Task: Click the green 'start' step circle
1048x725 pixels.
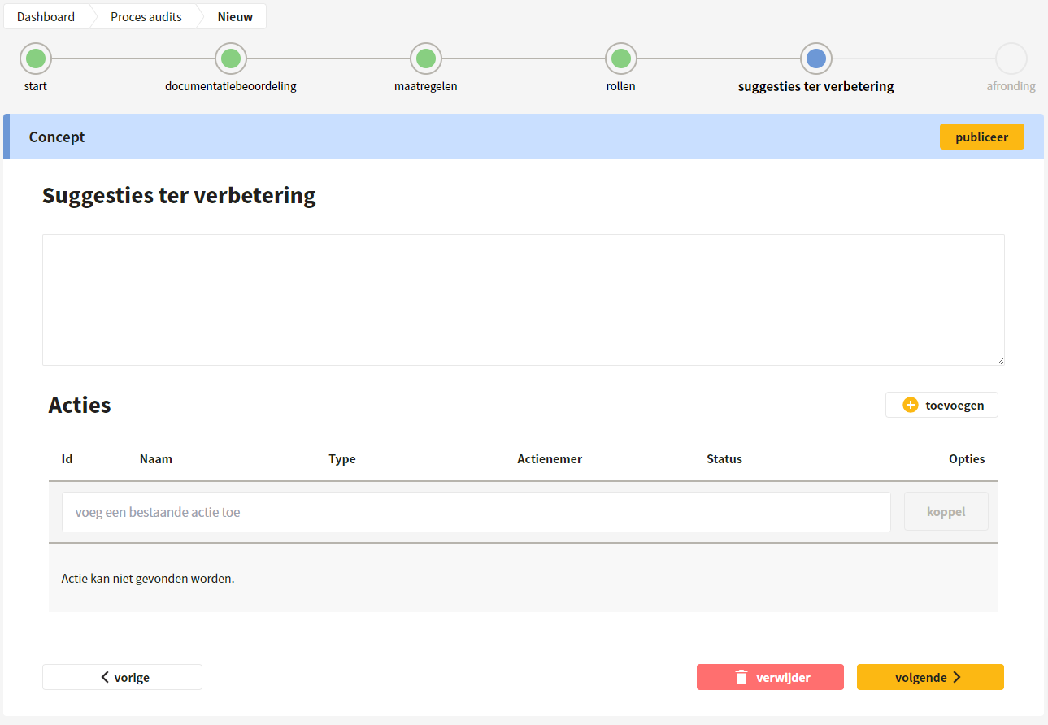Action: [x=35, y=59]
